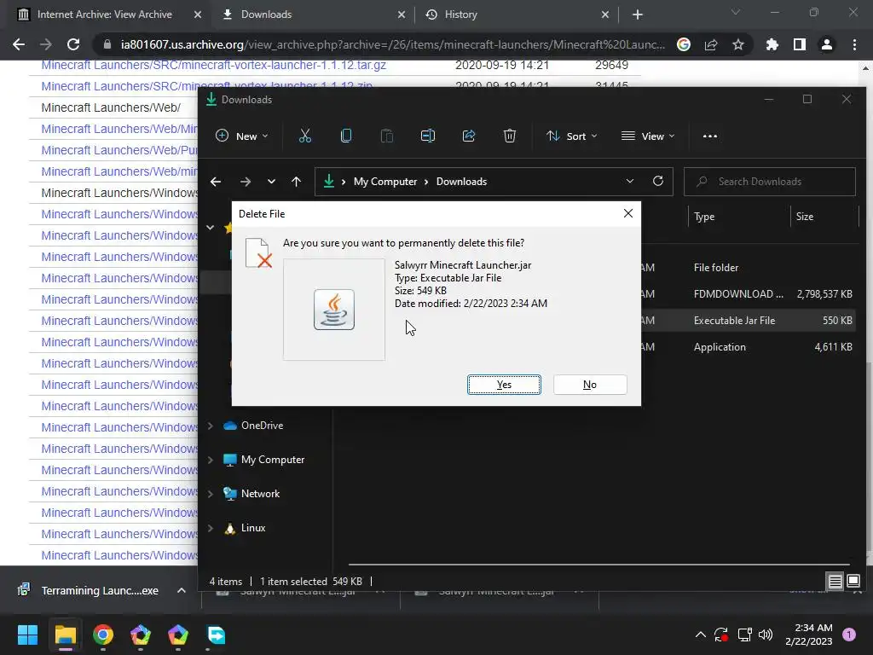This screenshot has height=655, width=873.
Task: Expand the Linux tree node
Action: click(211, 528)
